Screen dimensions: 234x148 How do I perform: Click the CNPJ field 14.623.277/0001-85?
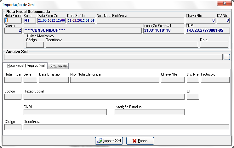click(x=208, y=30)
